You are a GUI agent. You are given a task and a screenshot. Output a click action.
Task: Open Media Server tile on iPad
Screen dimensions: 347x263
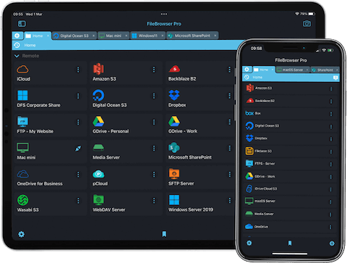point(127,151)
